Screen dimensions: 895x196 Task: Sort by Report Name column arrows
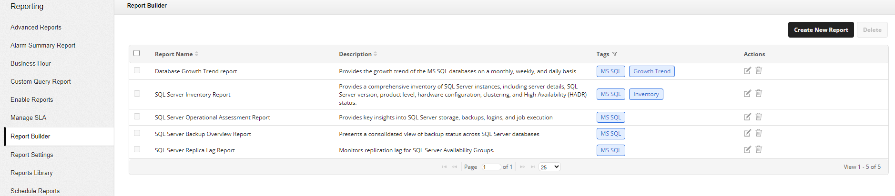point(196,54)
